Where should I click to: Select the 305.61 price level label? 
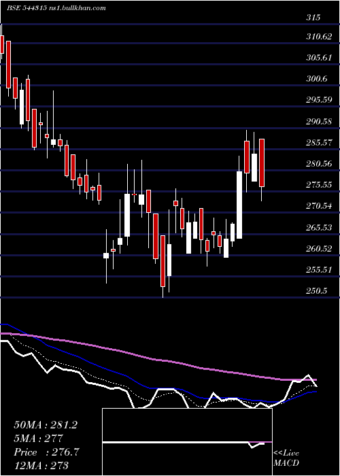click(319, 58)
